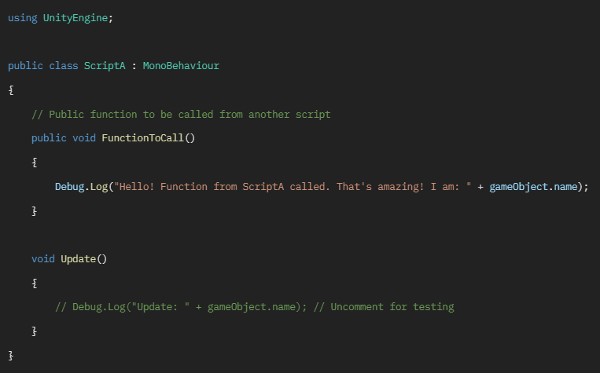The image size is (600, 373).
Task: Click the "void" keyword before Update
Action: pyautogui.click(x=43, y=258)
